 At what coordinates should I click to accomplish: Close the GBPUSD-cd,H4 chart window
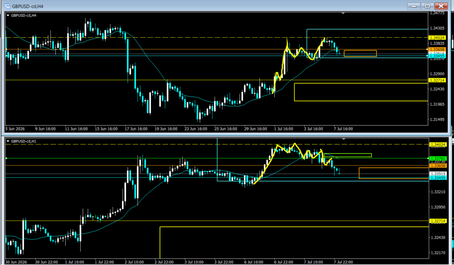tap(441, 6)
